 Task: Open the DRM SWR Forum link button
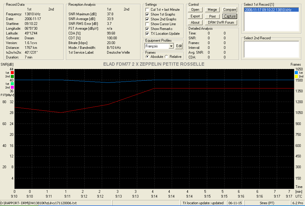221,22
